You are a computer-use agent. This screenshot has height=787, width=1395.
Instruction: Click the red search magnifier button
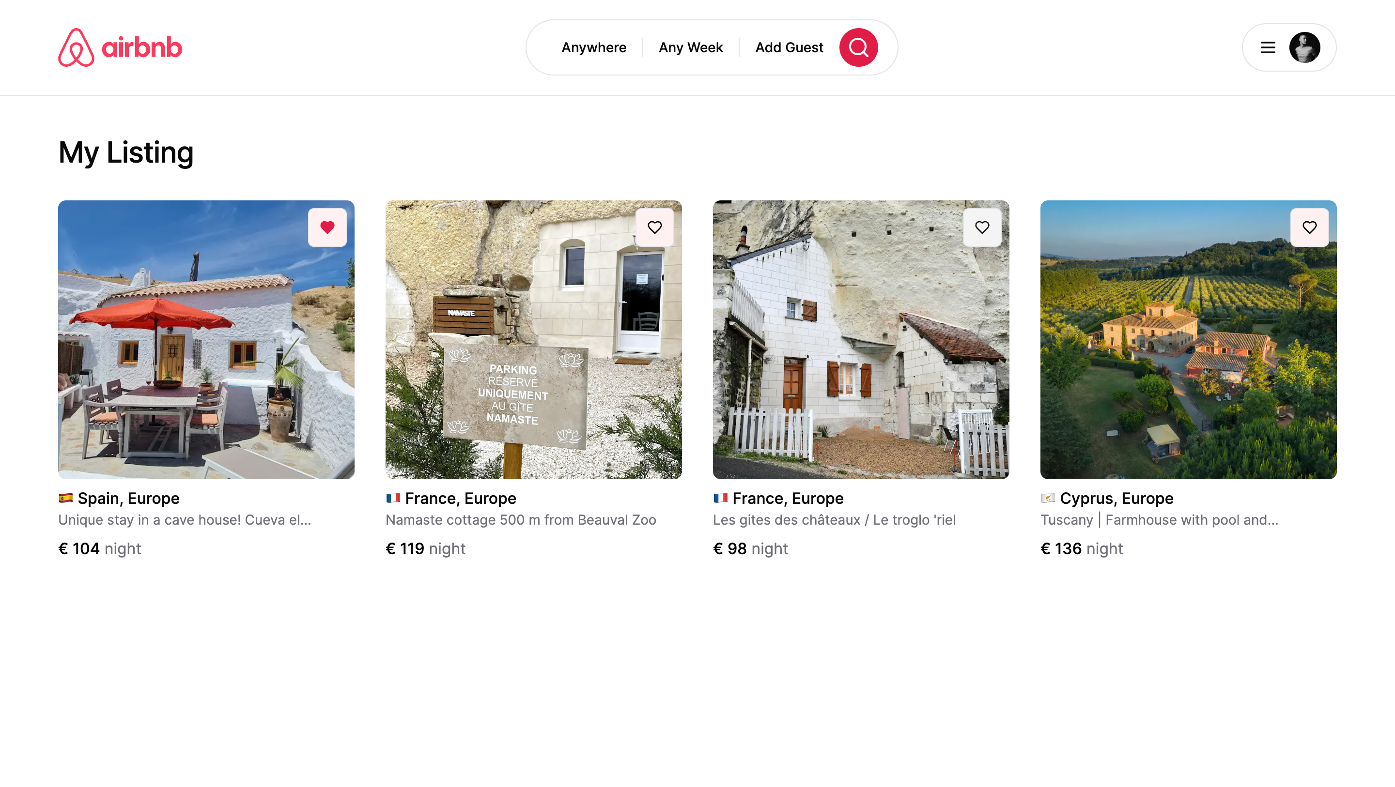click(858, 47)
